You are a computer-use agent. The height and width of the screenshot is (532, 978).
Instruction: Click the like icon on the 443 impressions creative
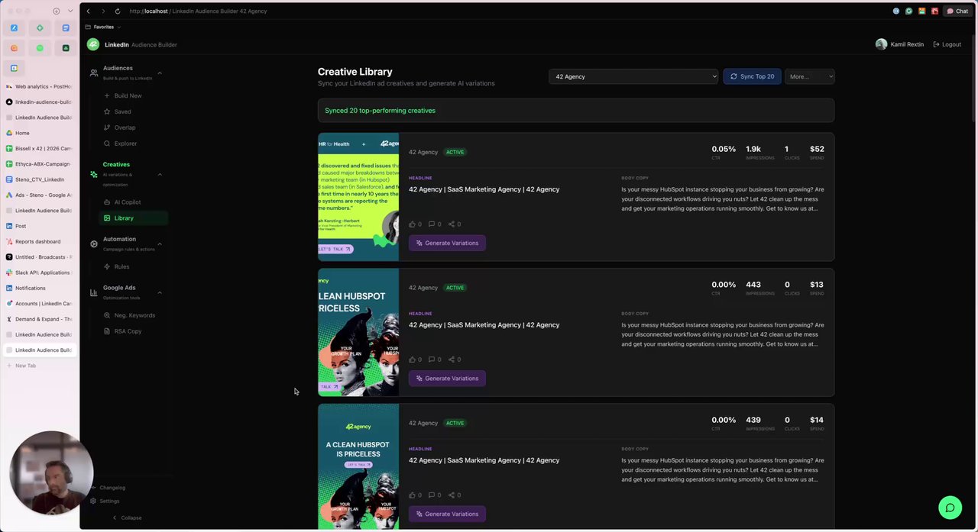[x=413, y=360]
